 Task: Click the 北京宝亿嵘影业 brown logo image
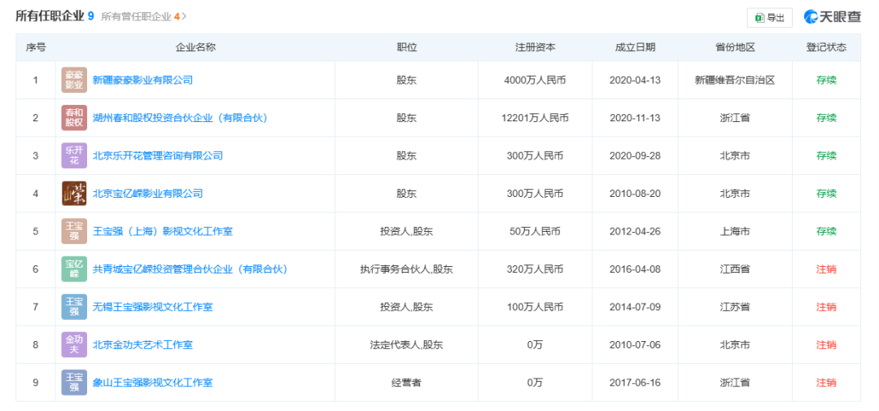pos(74,194)
